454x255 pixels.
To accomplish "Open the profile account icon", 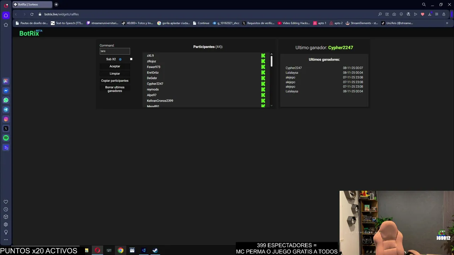I will (444, 14).
